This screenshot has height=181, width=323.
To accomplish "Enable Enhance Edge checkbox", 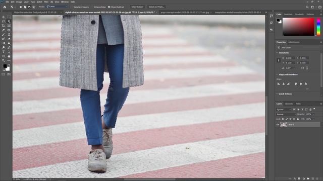I will pyautogui.click(x=92, y=7).
